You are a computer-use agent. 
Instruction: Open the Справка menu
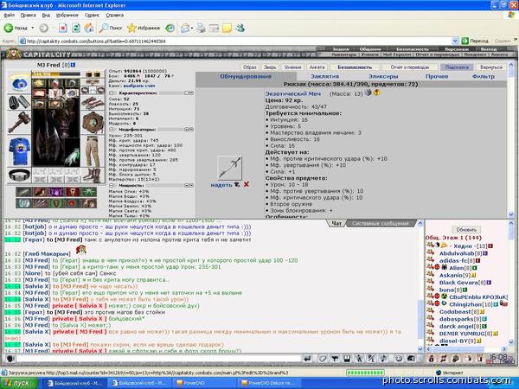(114, 16)
